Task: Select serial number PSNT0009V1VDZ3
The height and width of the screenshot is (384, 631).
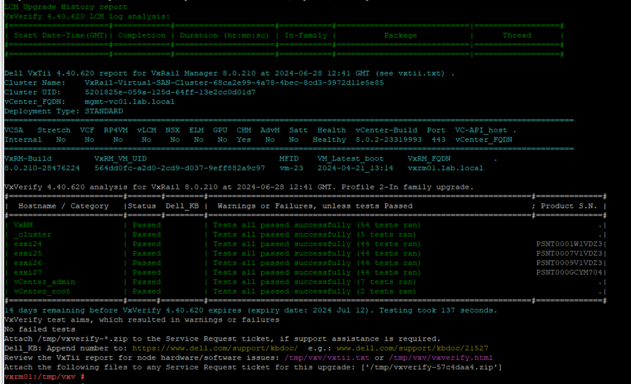Action: tap(569, 263)
